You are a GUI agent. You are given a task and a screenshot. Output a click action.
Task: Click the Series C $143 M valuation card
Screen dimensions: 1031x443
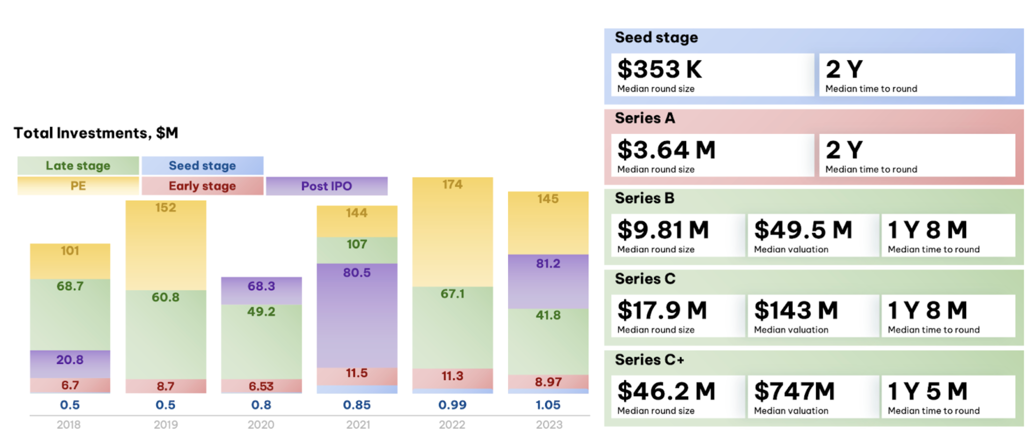813,316
